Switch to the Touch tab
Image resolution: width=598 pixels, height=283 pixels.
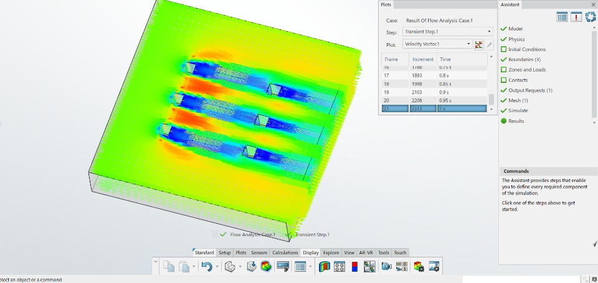(400, 252)
